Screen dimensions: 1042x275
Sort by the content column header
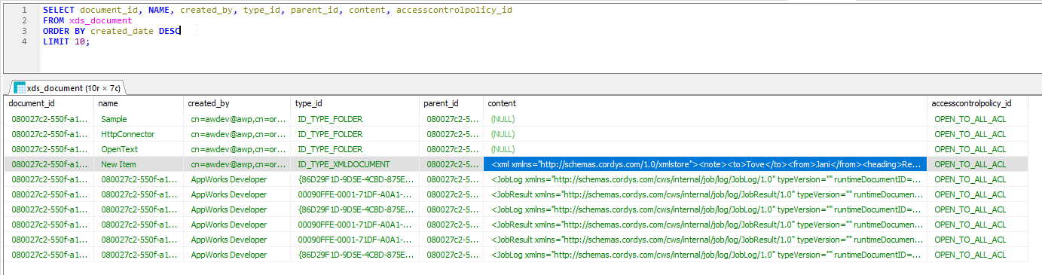705,103
